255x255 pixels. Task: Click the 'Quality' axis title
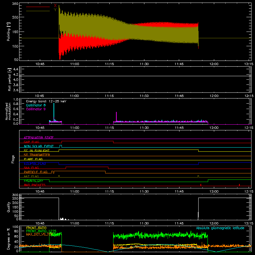[9, 207]
